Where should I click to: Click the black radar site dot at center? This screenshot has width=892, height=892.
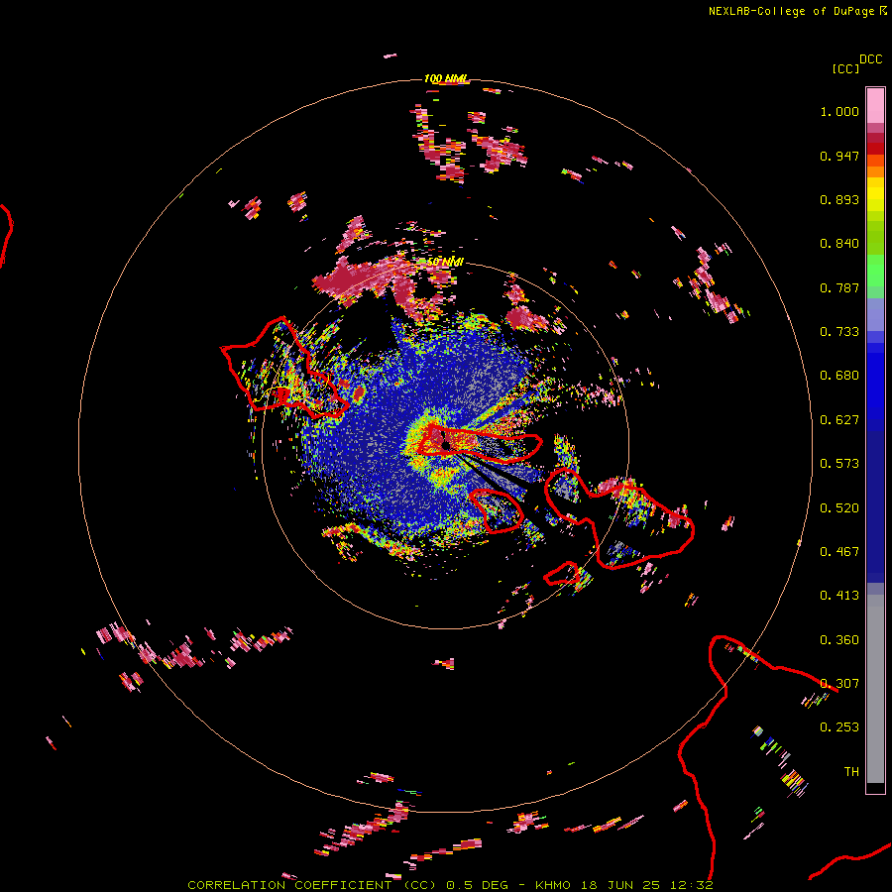[x=446, y=445]
